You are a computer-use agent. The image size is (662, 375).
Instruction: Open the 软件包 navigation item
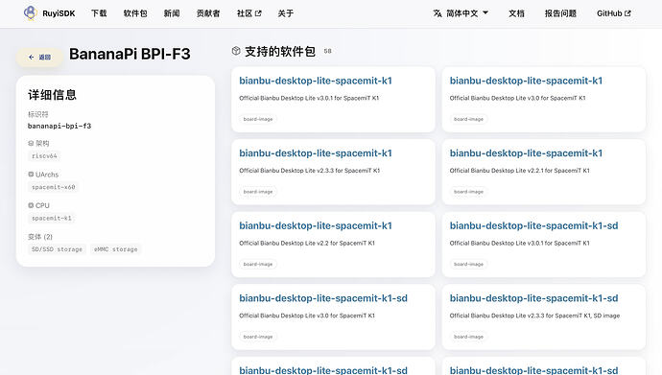click(135, 13)
